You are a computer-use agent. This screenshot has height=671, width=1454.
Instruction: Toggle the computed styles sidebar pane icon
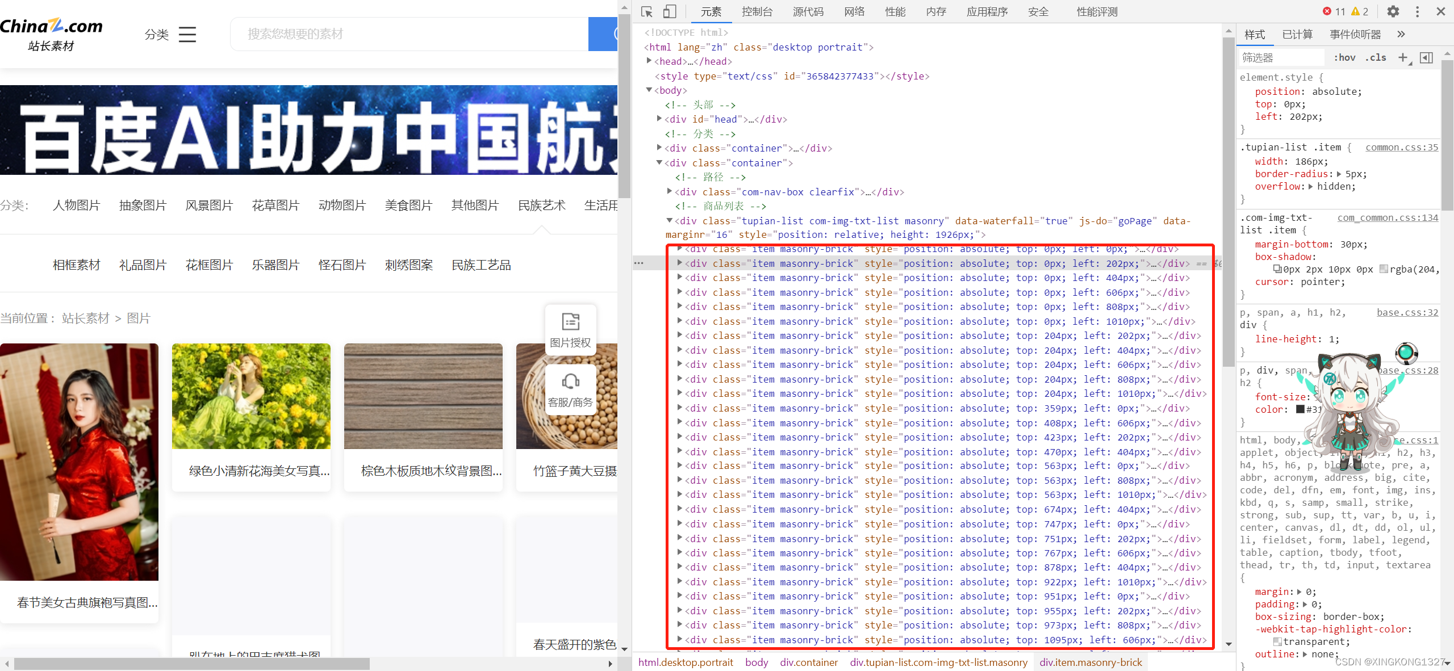click(1426, 57)
